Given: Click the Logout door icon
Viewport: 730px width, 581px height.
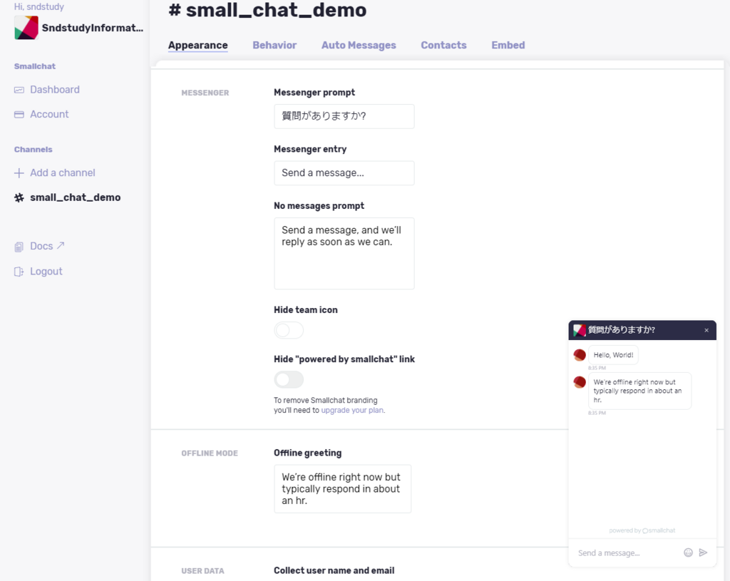Looking at the screenshot, I should coord(19,272).
